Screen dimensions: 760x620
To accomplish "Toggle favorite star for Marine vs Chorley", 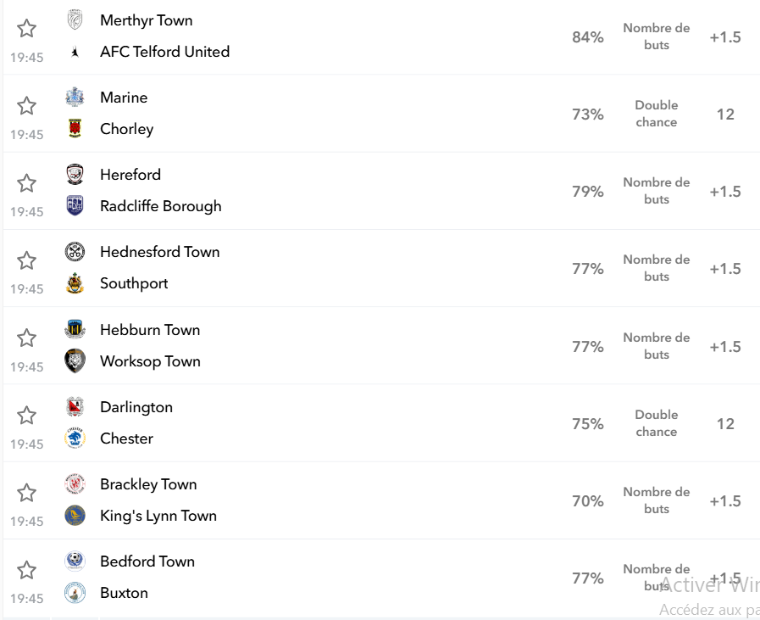I will [x=26, y=106].
